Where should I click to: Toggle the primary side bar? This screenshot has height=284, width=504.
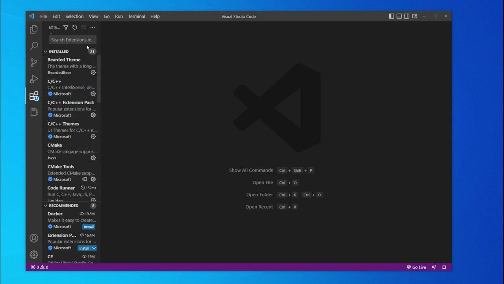pyautogui.click(x=391, y=16)
